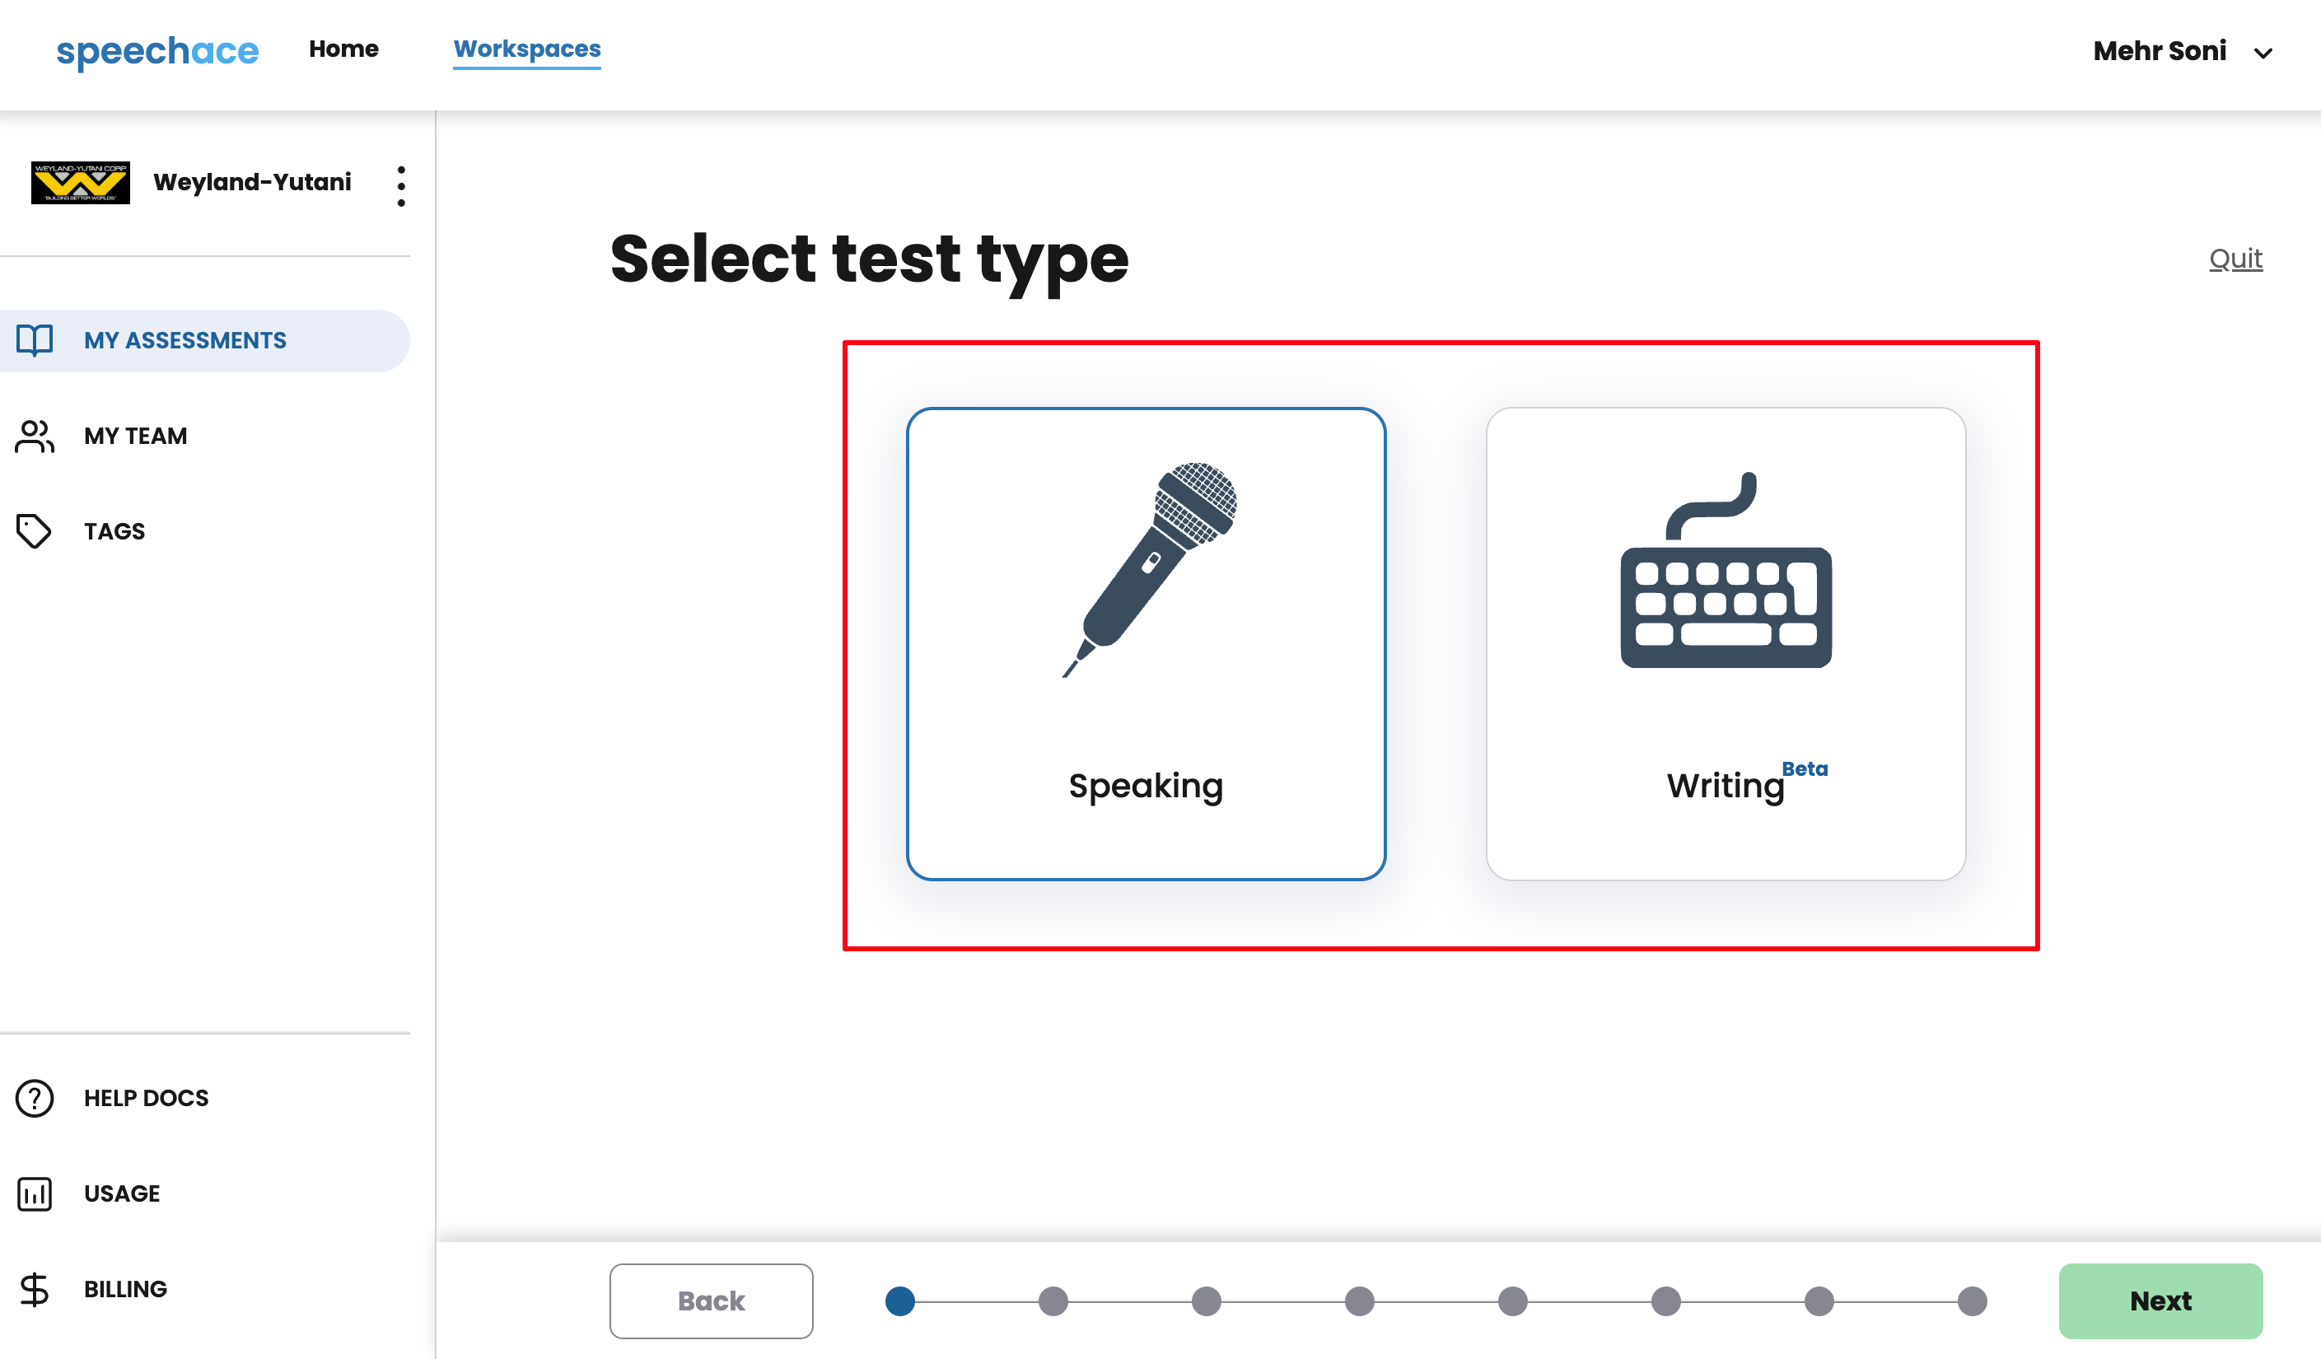Open the workspace three-dot options menu
Image resolution: width=2321 pixels, height=1359 pixels.
[x=400, y=186]
